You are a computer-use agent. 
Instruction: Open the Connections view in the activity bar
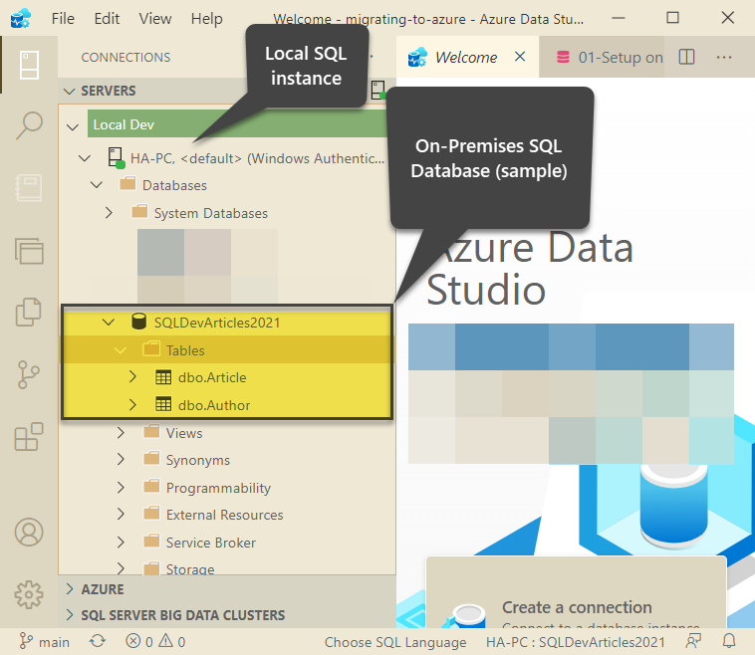tap(29, 65)
